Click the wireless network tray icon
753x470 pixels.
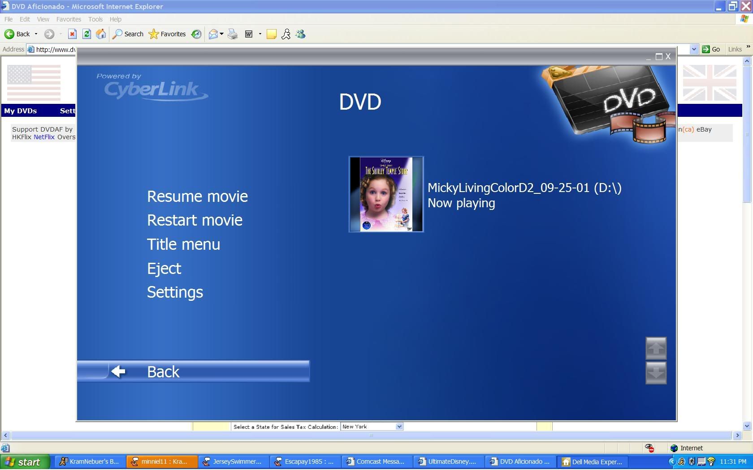pyautogui.click(x=711, y=461)
